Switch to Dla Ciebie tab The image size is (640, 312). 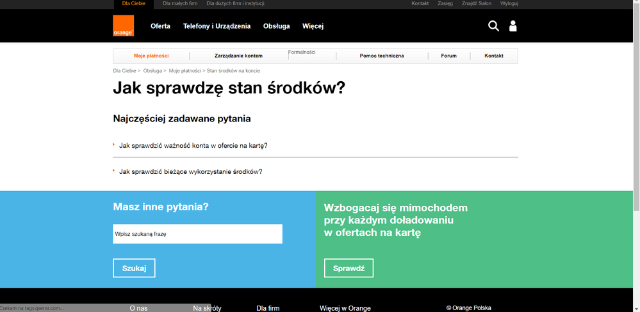(x=134, y=4)
